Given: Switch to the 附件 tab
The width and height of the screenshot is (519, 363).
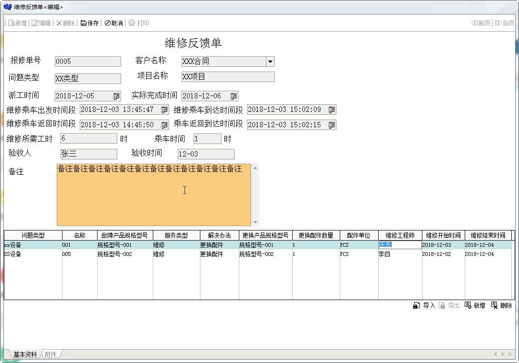Looking at the screenshot, I should (50, 354).
